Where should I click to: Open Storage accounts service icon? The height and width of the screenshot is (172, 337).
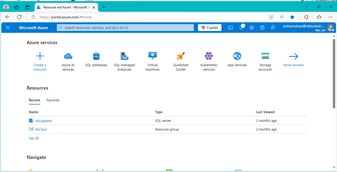265,56
